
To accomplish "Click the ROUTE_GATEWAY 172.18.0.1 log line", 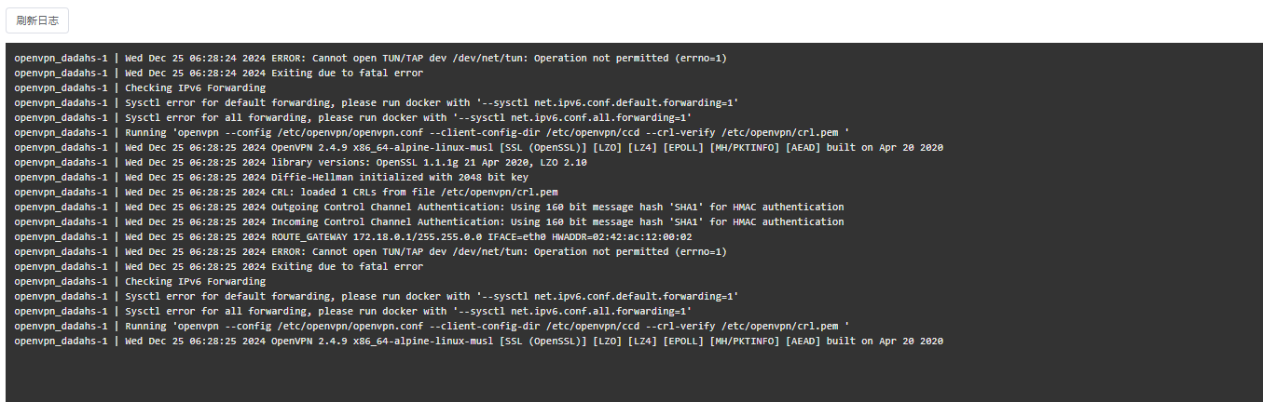I will point(353,236).
